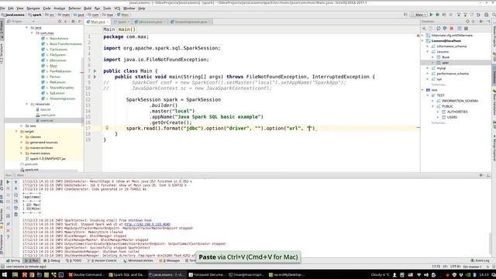Click the up arrow in Run console
Viewport: 496px width, 279px height.
(15, 182)
